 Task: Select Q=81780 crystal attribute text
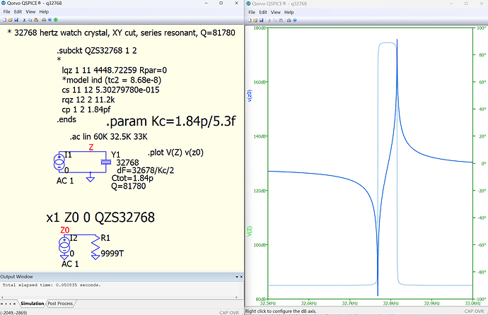129,186
